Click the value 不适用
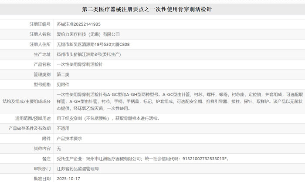 [x=63, y=128]
